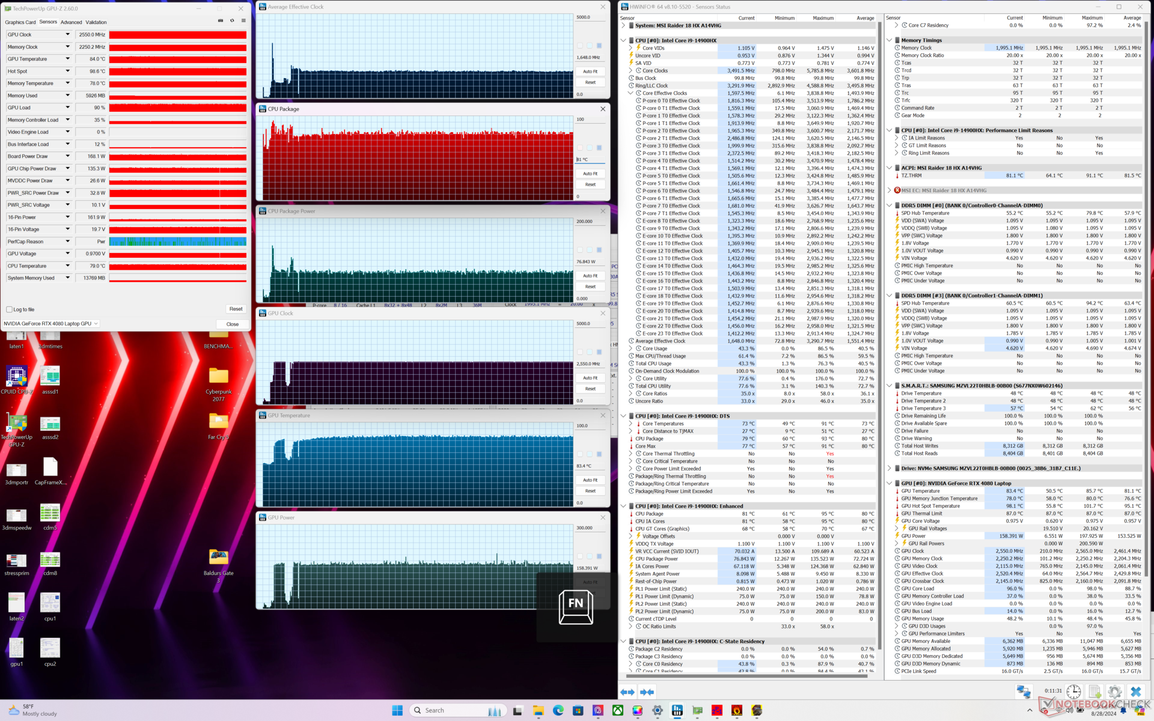Open GPU Clock sensor dropdown
The image size is (1154, 721).
pos(67,34)
